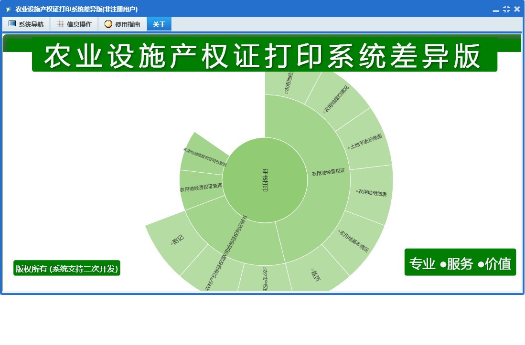525x345 pixels.
Task: Click the 版权所有 (系统支持二次开发) label
Action: coord(66,269)
